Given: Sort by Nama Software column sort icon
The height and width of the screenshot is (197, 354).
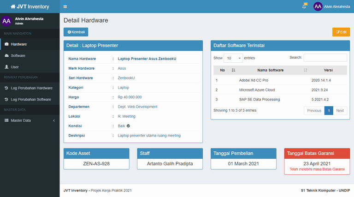Looking at the screenshot, I should click(306, 70).
